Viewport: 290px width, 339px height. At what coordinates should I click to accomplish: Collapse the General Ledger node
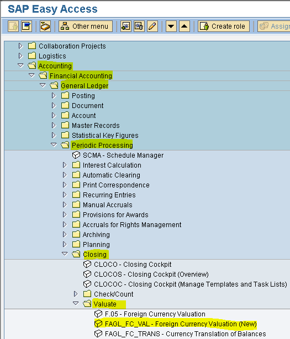pyautogui.click(x=43, y=85)
